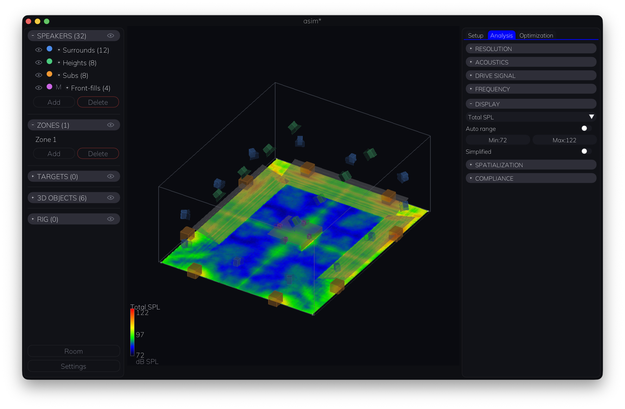Click the eye icon beside Front-fills
The image size is (625, 409).
[39, 88]
